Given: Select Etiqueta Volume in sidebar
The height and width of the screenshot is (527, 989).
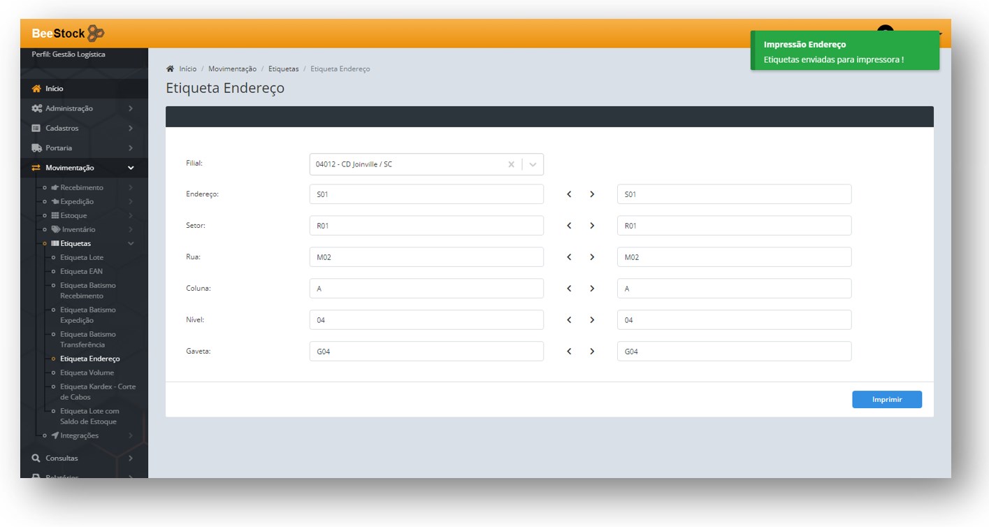Looking at the screenshot, I should [87, 373].
